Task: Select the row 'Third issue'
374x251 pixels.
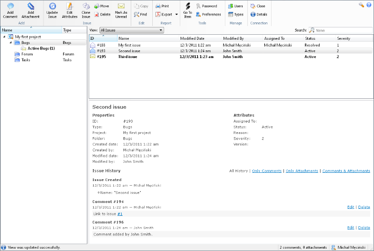Action: [231, 57]
